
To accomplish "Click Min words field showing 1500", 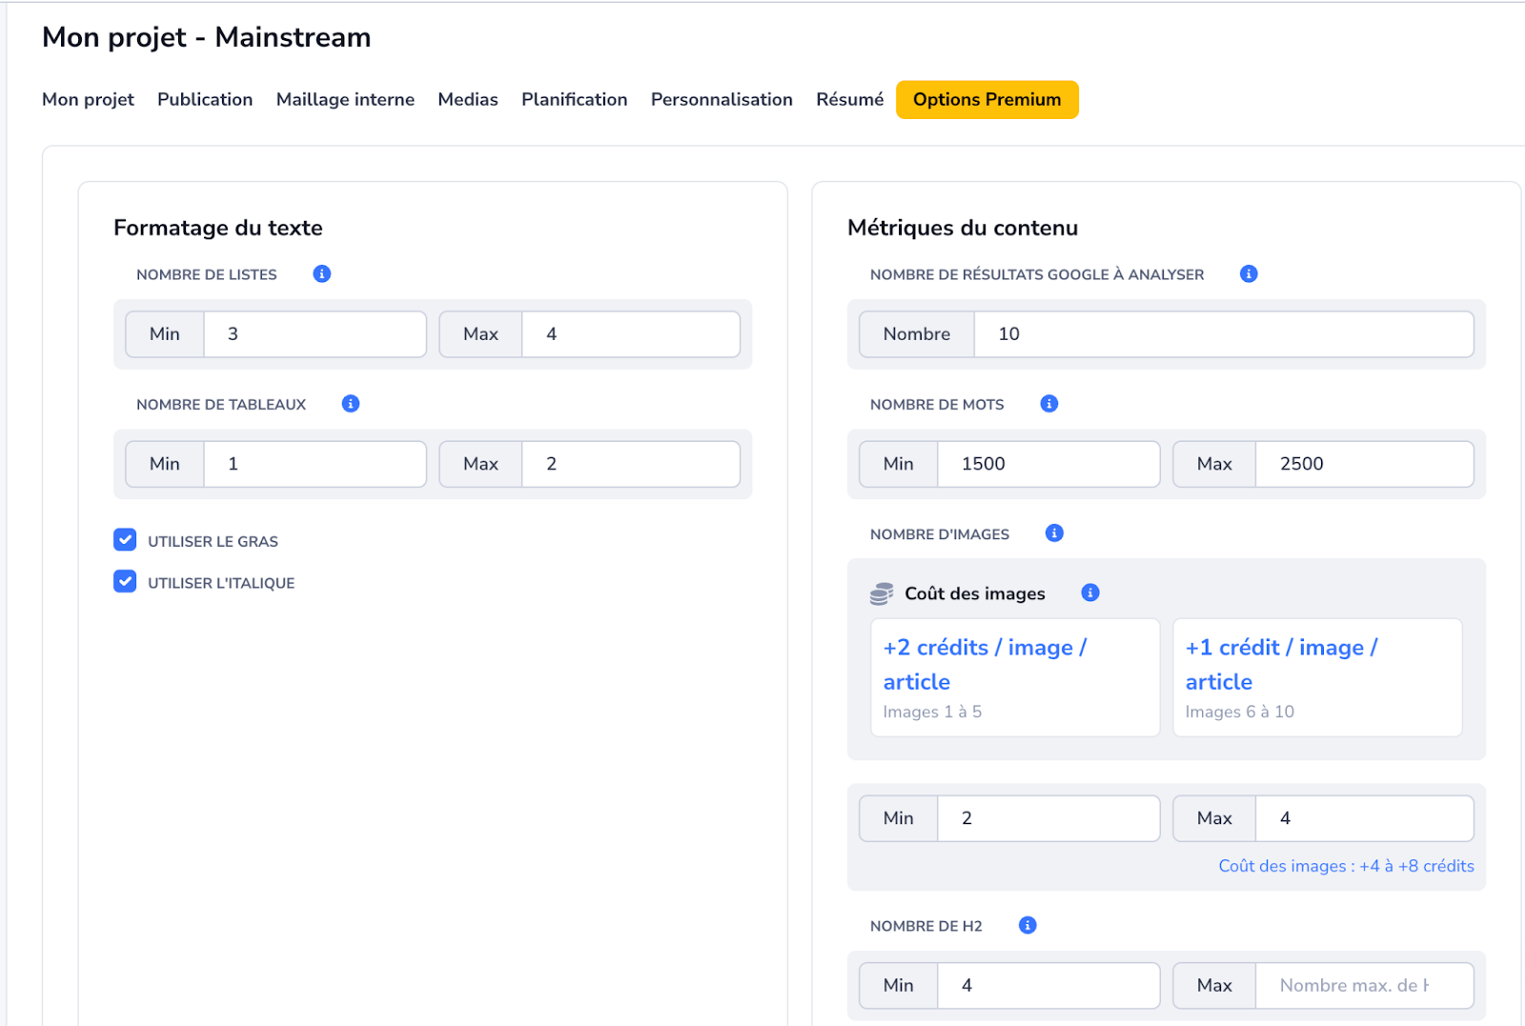I will 1048,464.
